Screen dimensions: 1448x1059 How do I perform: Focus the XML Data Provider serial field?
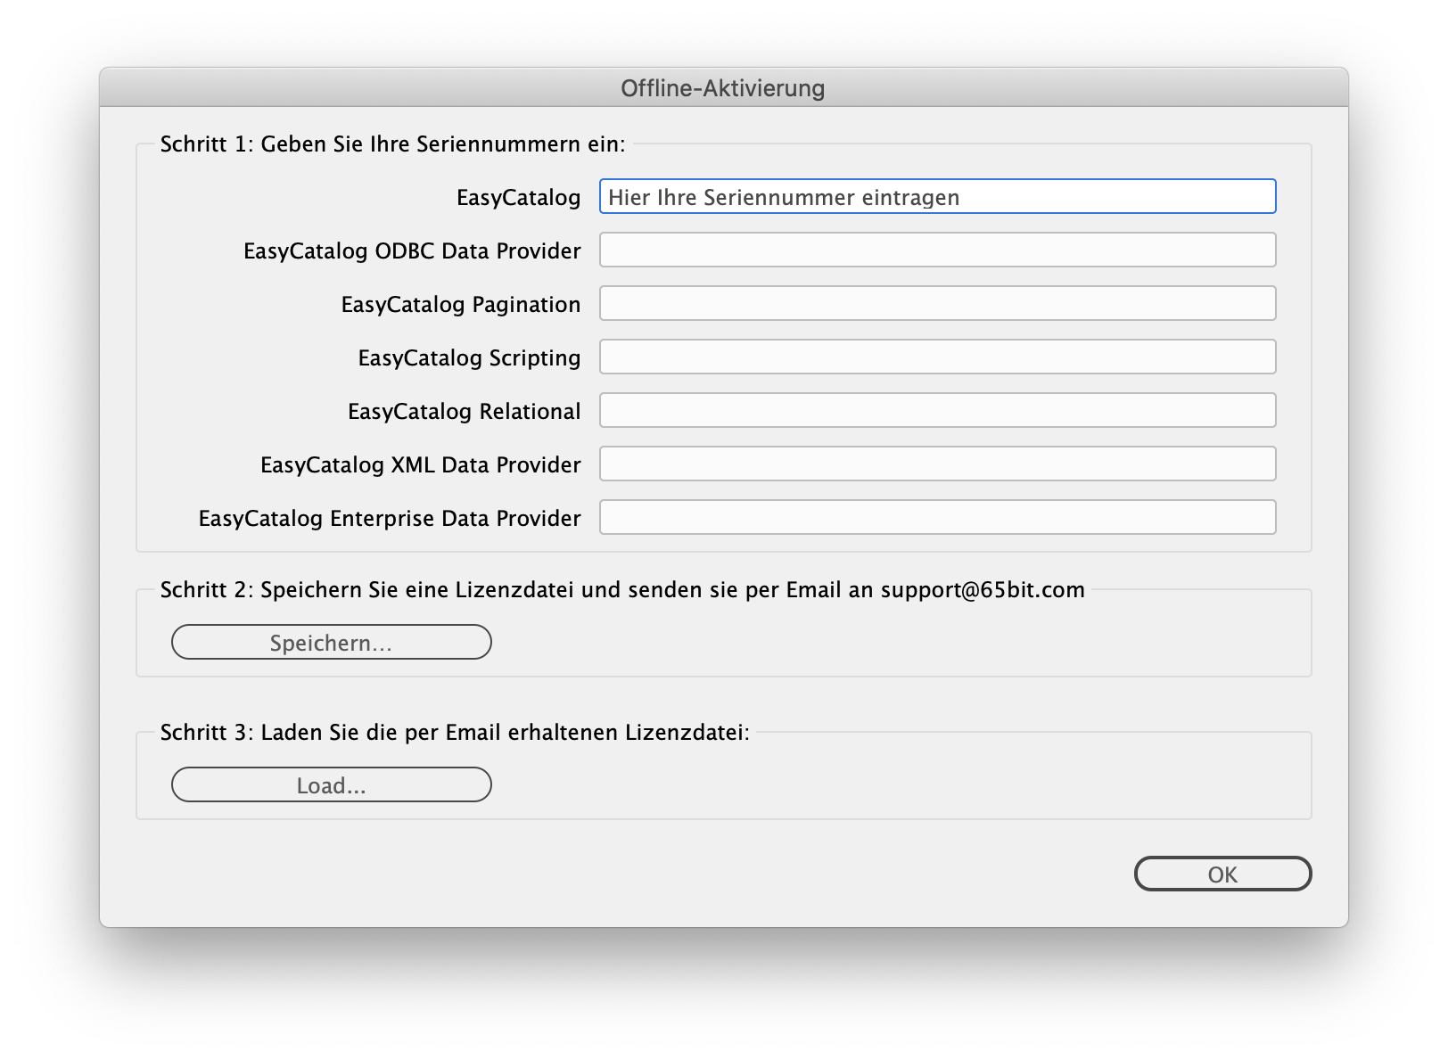936,464
